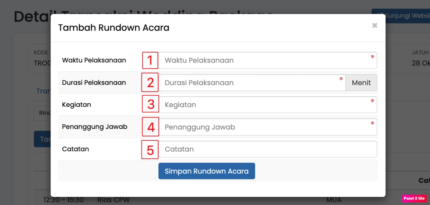Click the red number 2 marker
The width and height of the screenshot is (430, 205).
pos(150,83)
